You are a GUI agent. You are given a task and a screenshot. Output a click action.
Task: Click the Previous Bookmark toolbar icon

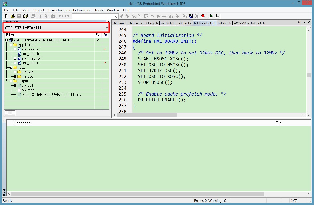click(x=158, y=16)
